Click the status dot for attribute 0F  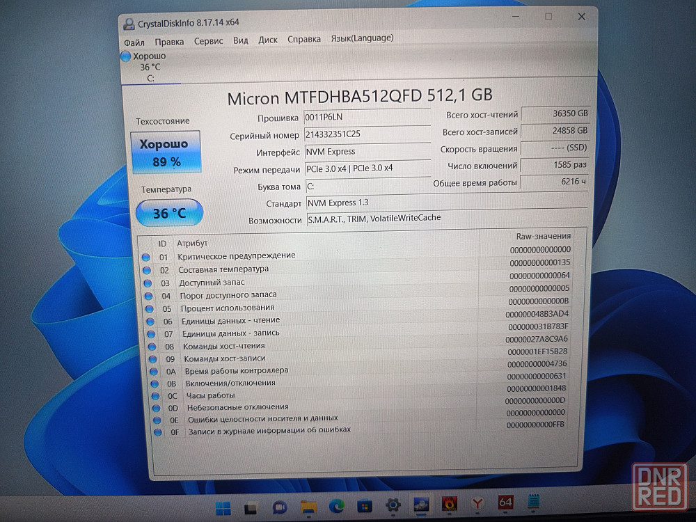pos(157,432)
